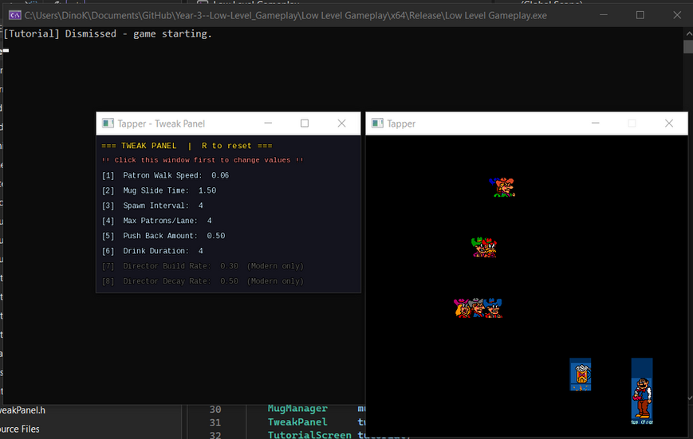
Task: Minimize the Tapper game window
Action: pos(596,123)
